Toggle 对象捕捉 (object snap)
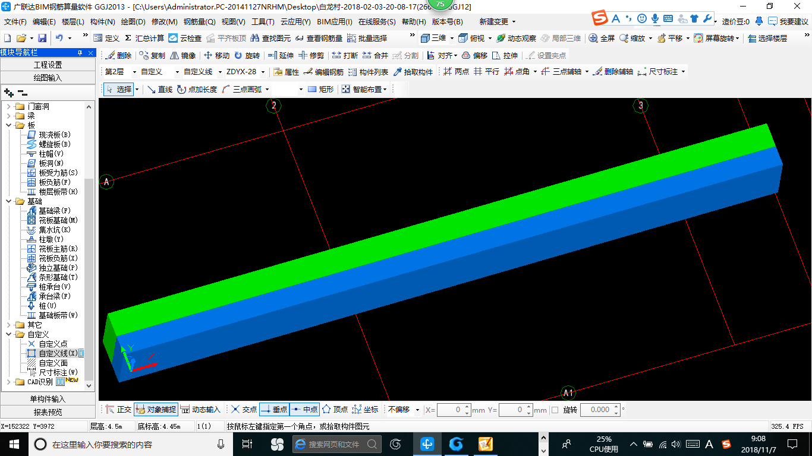The image size is (812, 456). [x=155, y=410]
